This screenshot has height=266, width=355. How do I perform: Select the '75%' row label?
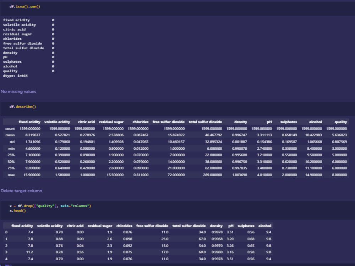11,168
